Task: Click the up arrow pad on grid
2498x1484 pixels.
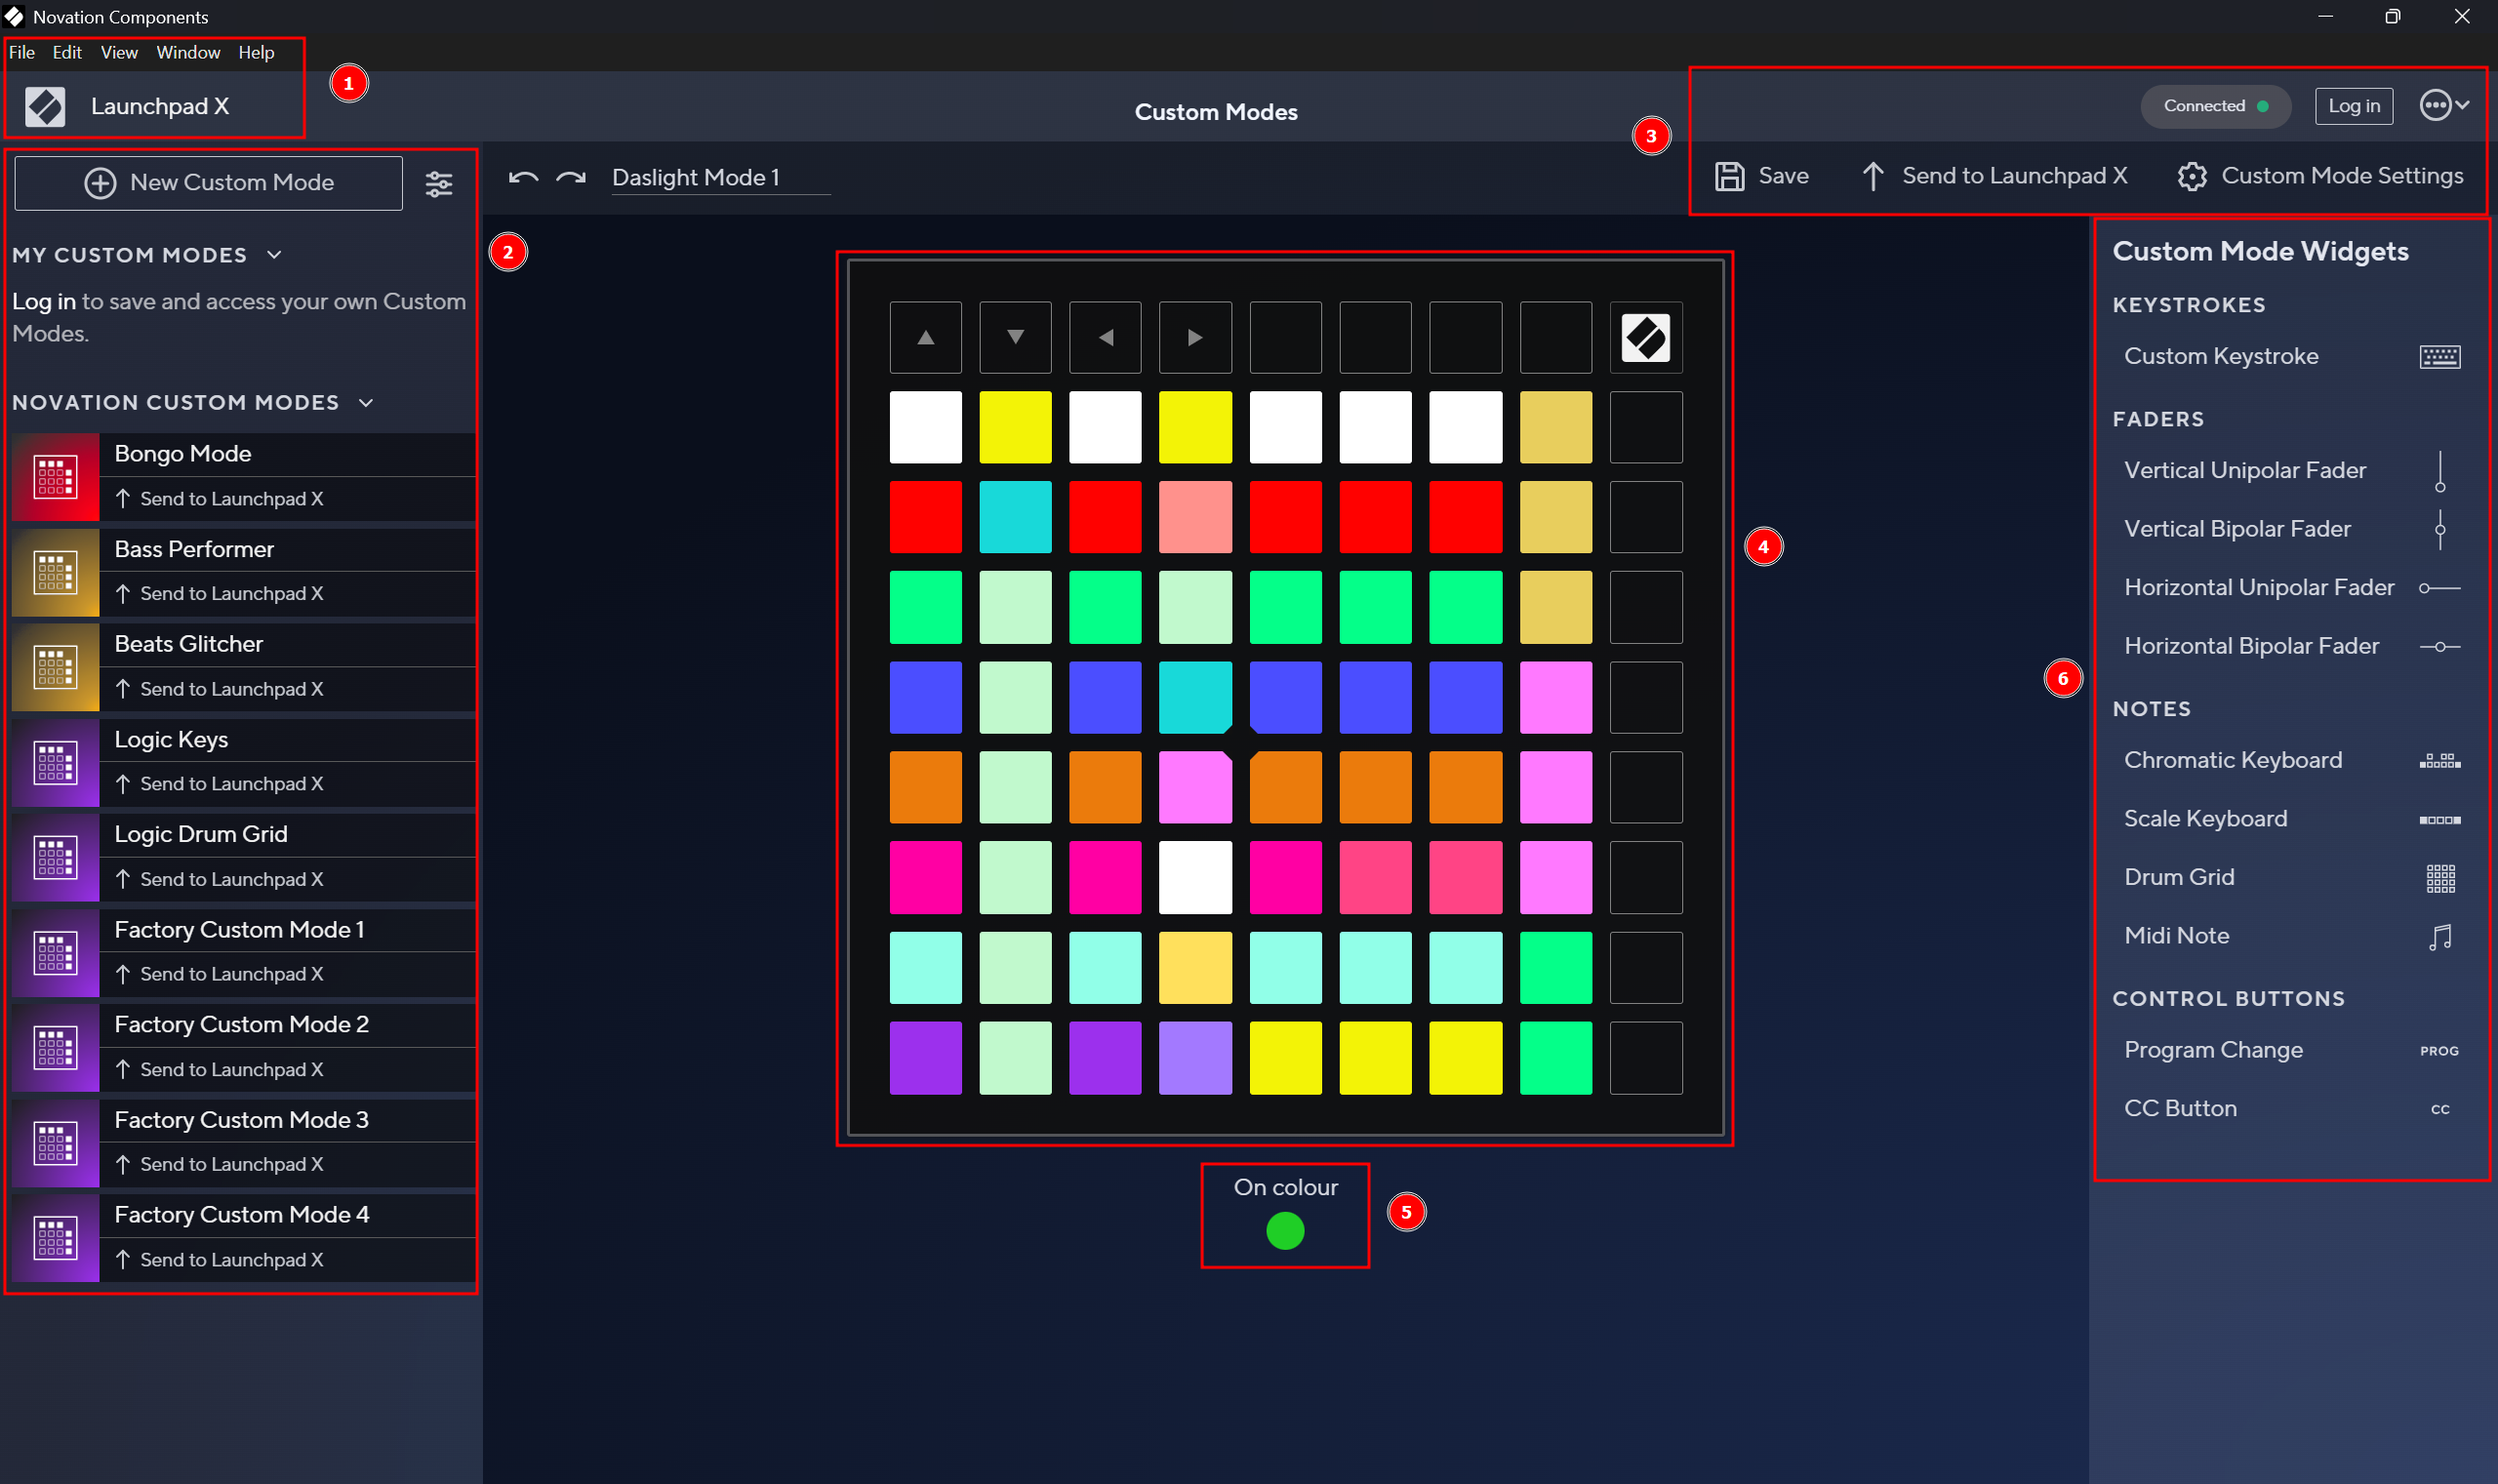Action: [x=925, y=337]
